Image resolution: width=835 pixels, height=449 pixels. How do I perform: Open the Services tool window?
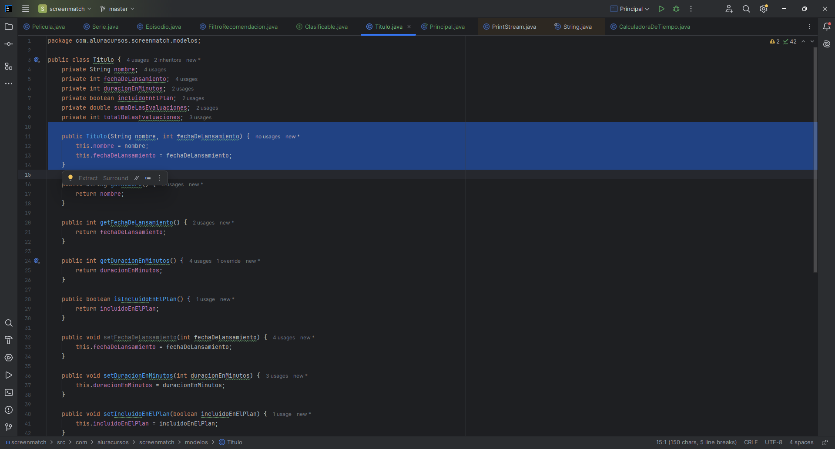click(x=9, y=358)
